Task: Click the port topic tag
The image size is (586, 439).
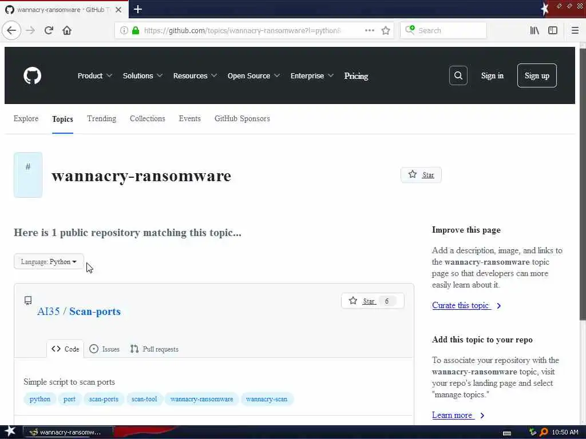Action: pos(69,399)
